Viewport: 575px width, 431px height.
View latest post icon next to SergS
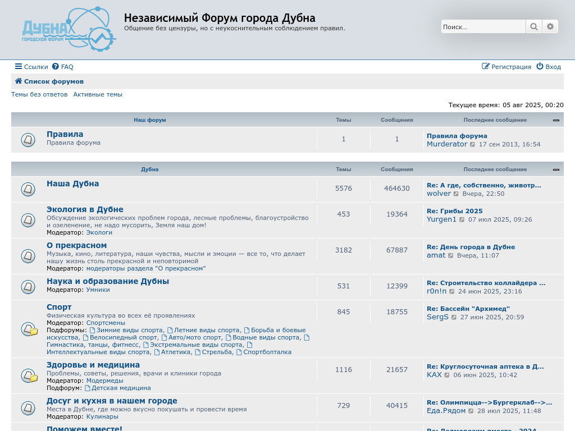454,317
